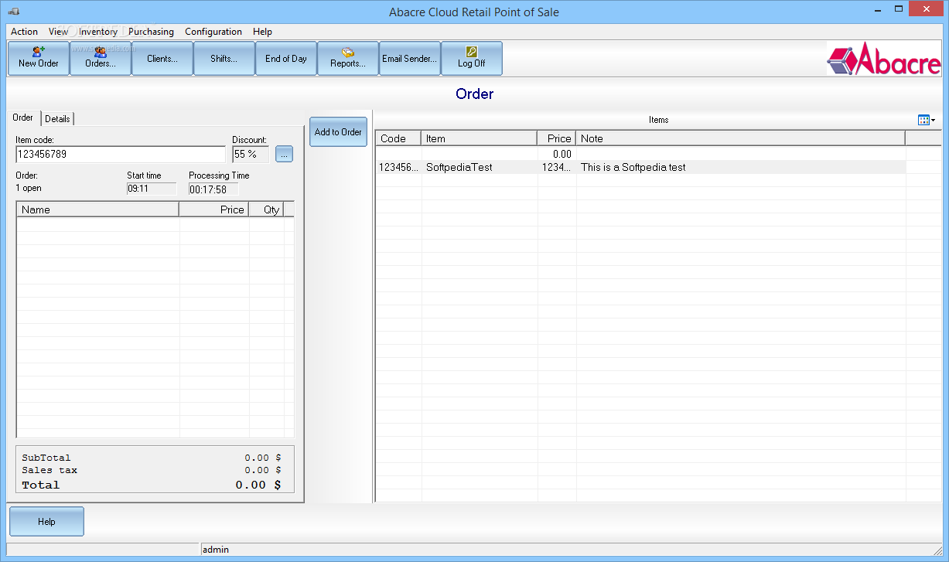Select the SoftpediaTest item row

(640, 167)
